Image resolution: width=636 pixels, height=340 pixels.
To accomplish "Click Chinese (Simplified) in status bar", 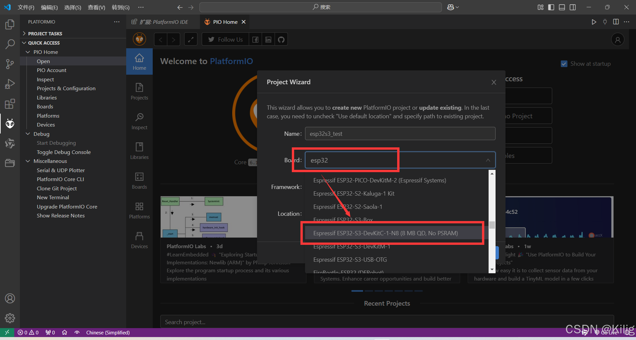I will (x=108, y=332).
